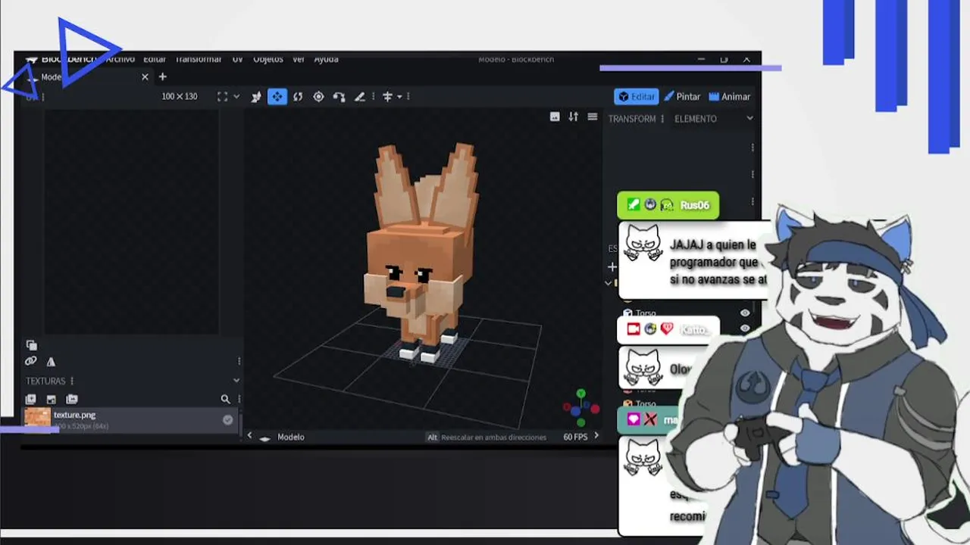Click the link chain icon in UV panel
Viewport: 970px width, 545px height.
pos(30,362)
